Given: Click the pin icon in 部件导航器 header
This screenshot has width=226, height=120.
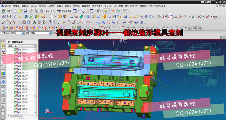Looking at the screenshot, I should click(9, 42).
